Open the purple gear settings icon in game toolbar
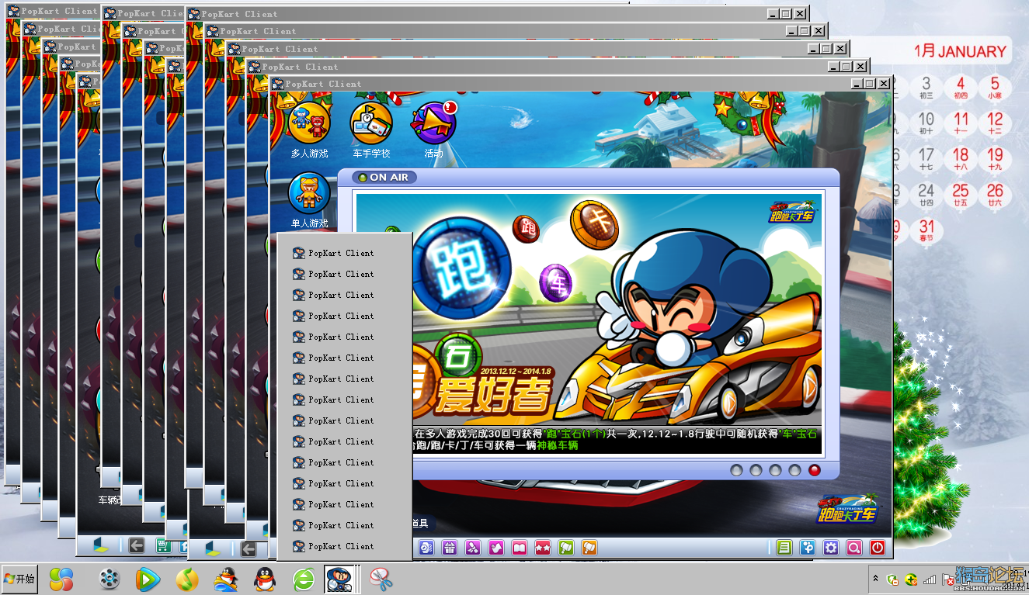The width and height of the screenshot is (1029, 595). point(831,548)
